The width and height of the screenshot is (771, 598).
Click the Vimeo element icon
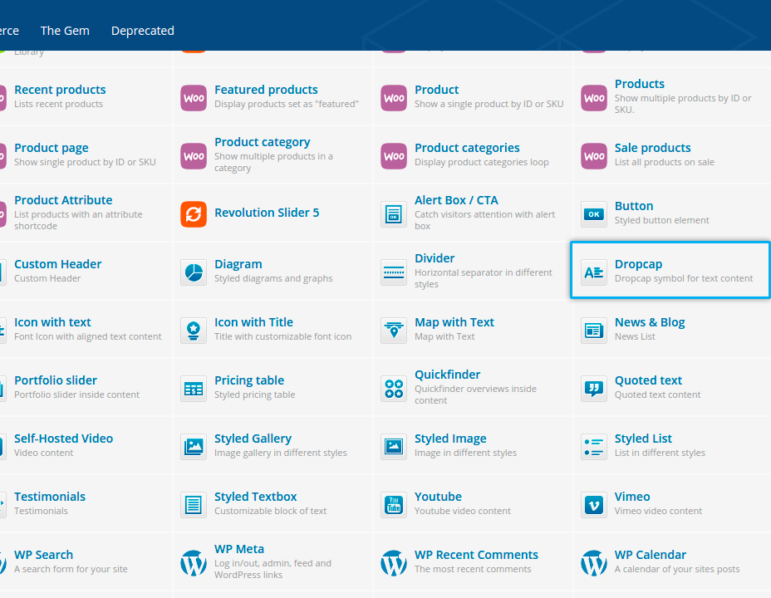(x=594, y=504)
